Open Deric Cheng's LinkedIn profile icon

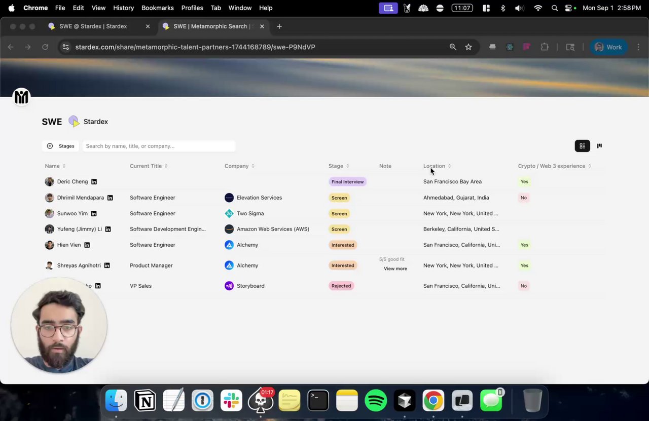(94, 182)
